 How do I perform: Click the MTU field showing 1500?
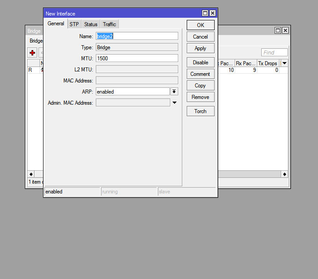tap(137, 58)
